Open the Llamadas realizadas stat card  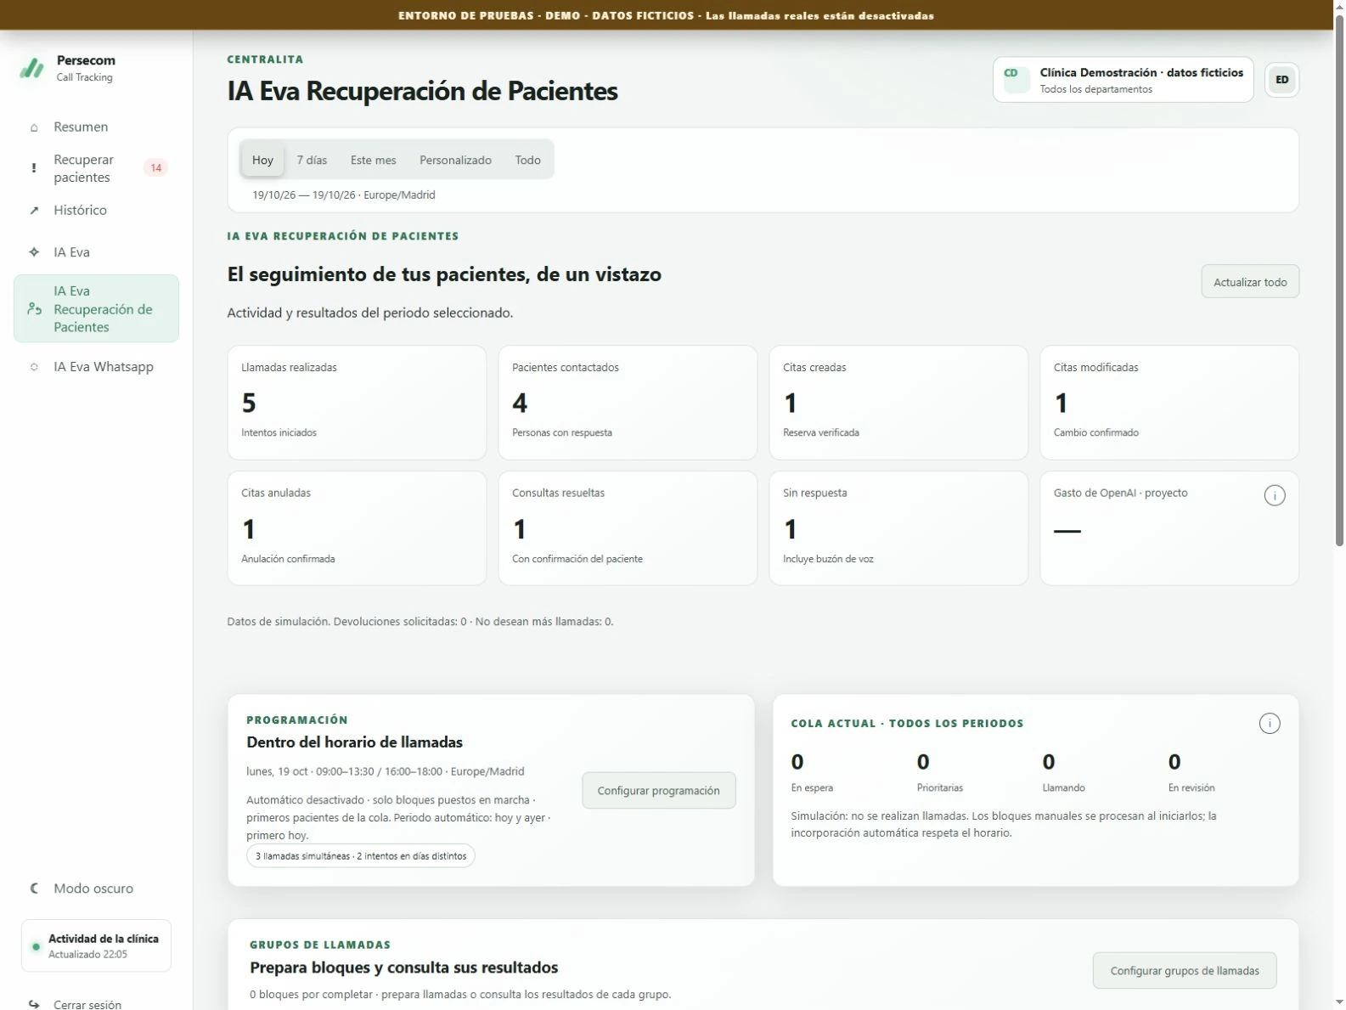(x=357, y=403)
